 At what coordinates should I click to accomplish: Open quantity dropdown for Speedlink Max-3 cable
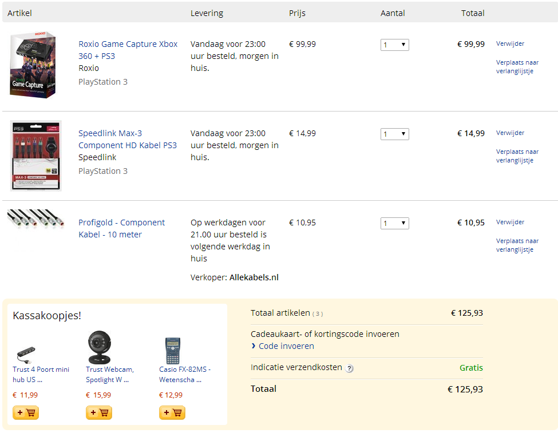coord(395,134)
